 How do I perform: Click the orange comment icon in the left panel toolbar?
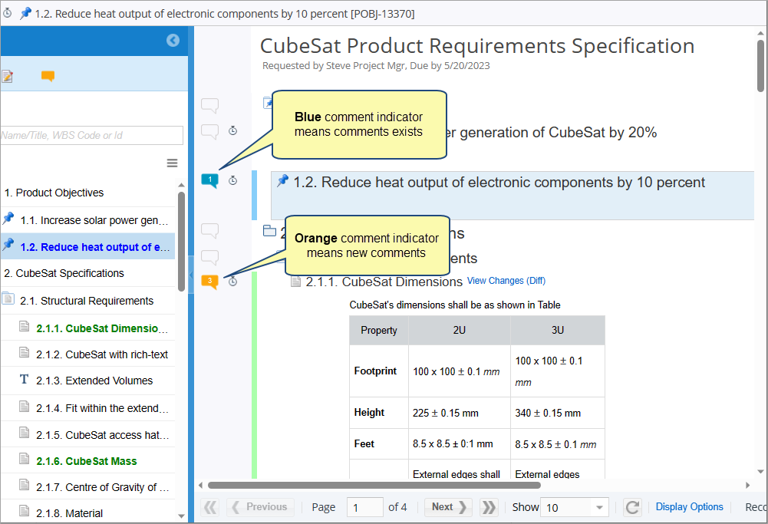[x=48, y=76]
